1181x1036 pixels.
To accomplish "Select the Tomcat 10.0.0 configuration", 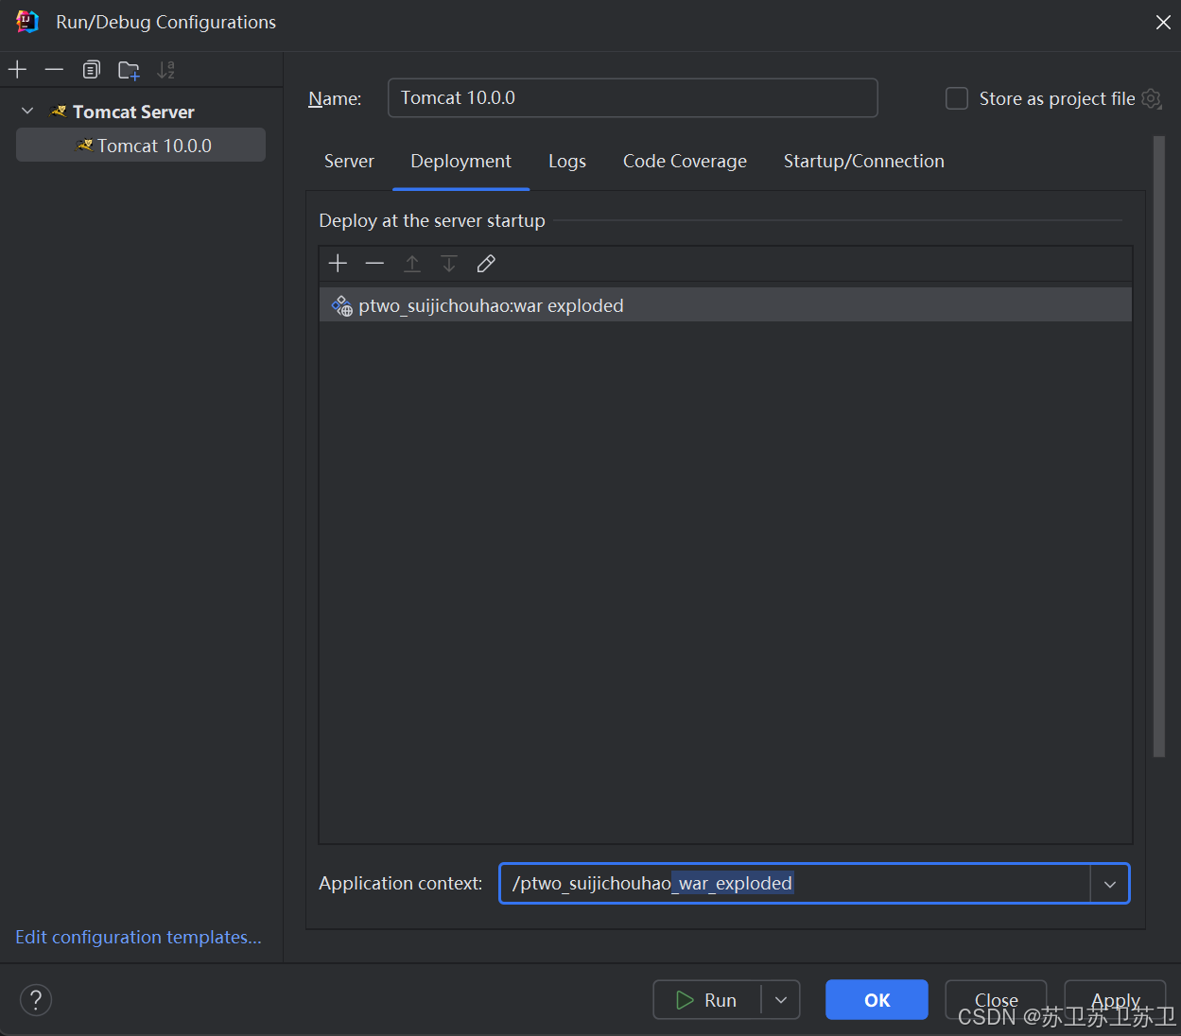I will 141,146.
